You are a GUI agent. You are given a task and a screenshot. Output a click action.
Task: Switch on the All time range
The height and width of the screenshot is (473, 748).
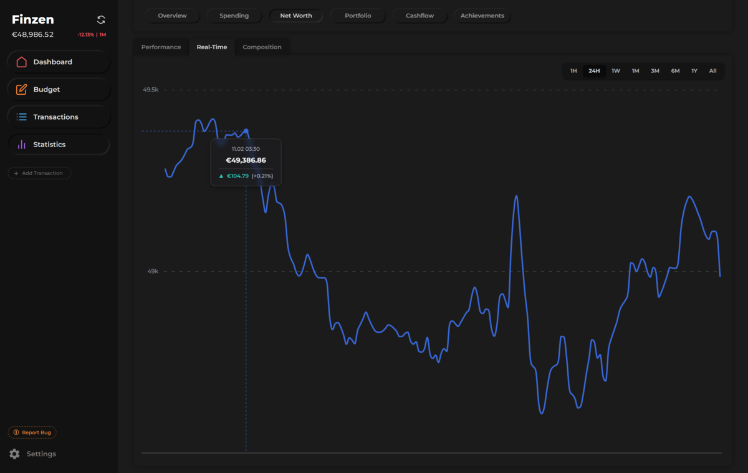pos(713,70)
